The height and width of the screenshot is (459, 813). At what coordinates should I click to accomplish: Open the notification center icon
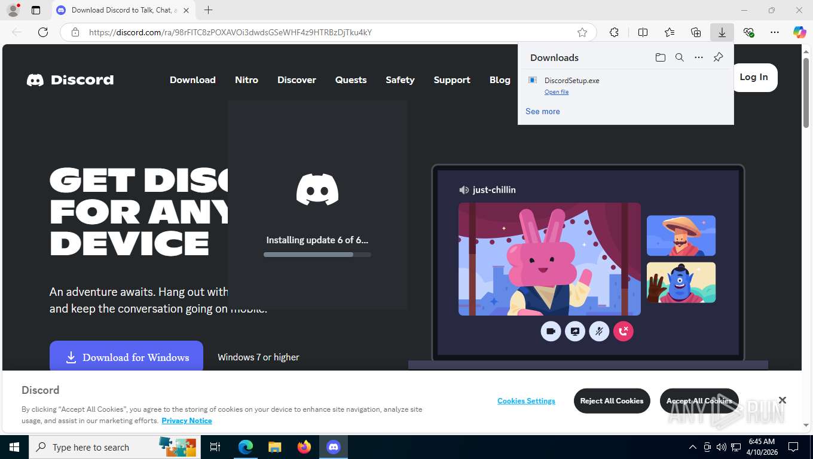(793, 447)
